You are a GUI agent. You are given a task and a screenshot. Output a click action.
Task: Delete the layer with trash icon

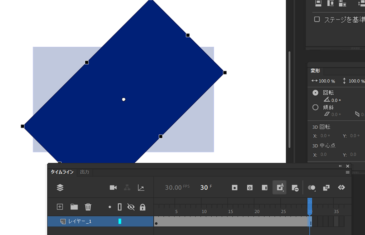(88, 207)
